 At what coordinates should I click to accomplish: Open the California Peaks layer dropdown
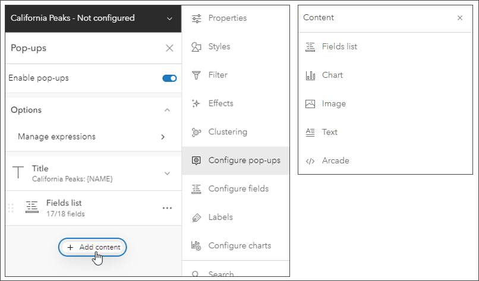click(169, 18)
